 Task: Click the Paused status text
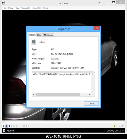pyautogui.click(x=10, y=131)
